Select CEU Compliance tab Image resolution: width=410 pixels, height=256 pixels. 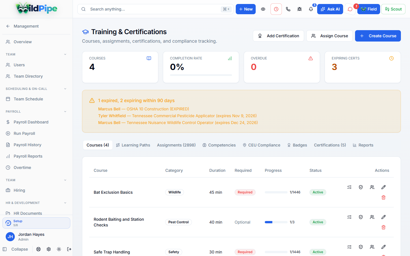[x=261, y=145]
